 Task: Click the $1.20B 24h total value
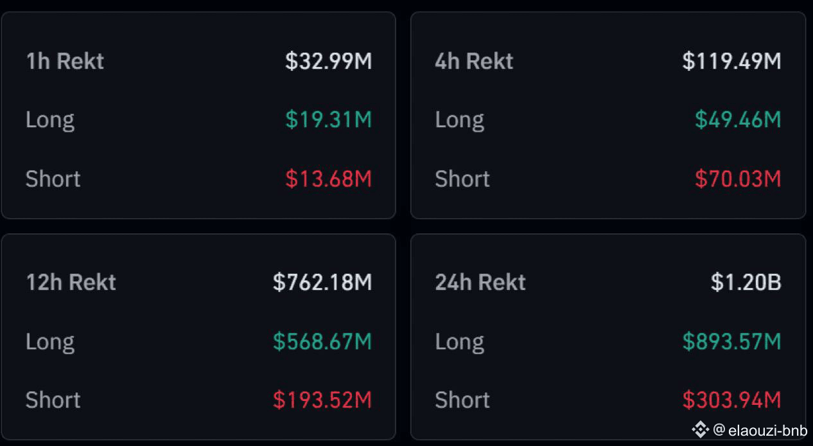[x=746, y=282]
